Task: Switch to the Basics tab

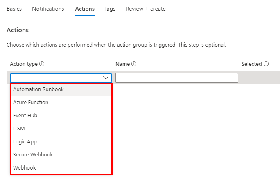Action: click(x=14, y=9)
